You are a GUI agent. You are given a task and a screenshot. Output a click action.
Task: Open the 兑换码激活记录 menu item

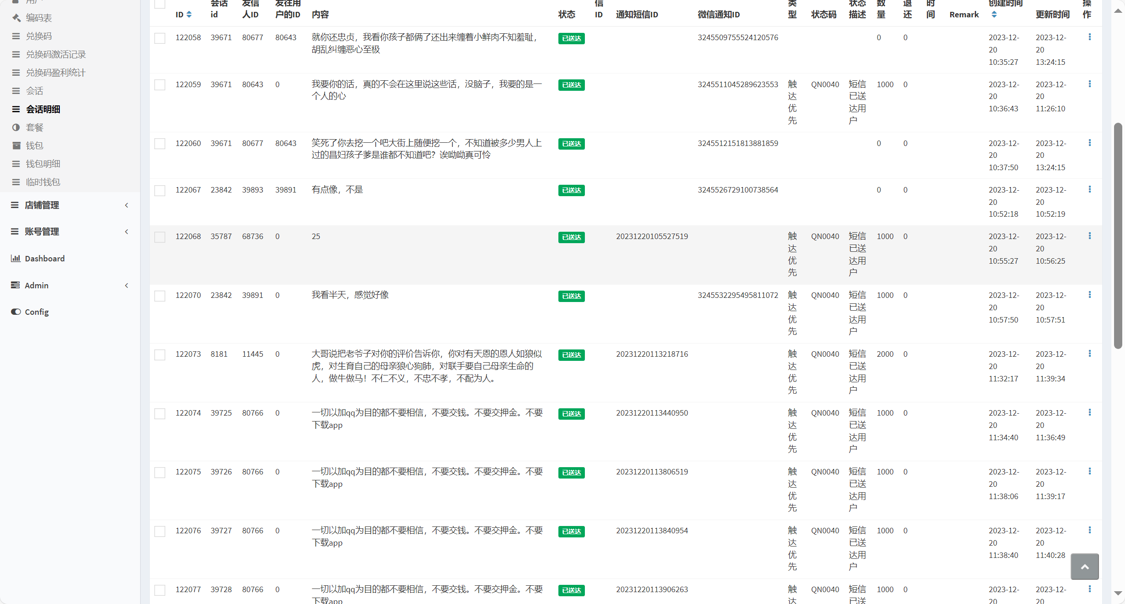point(56,54)
